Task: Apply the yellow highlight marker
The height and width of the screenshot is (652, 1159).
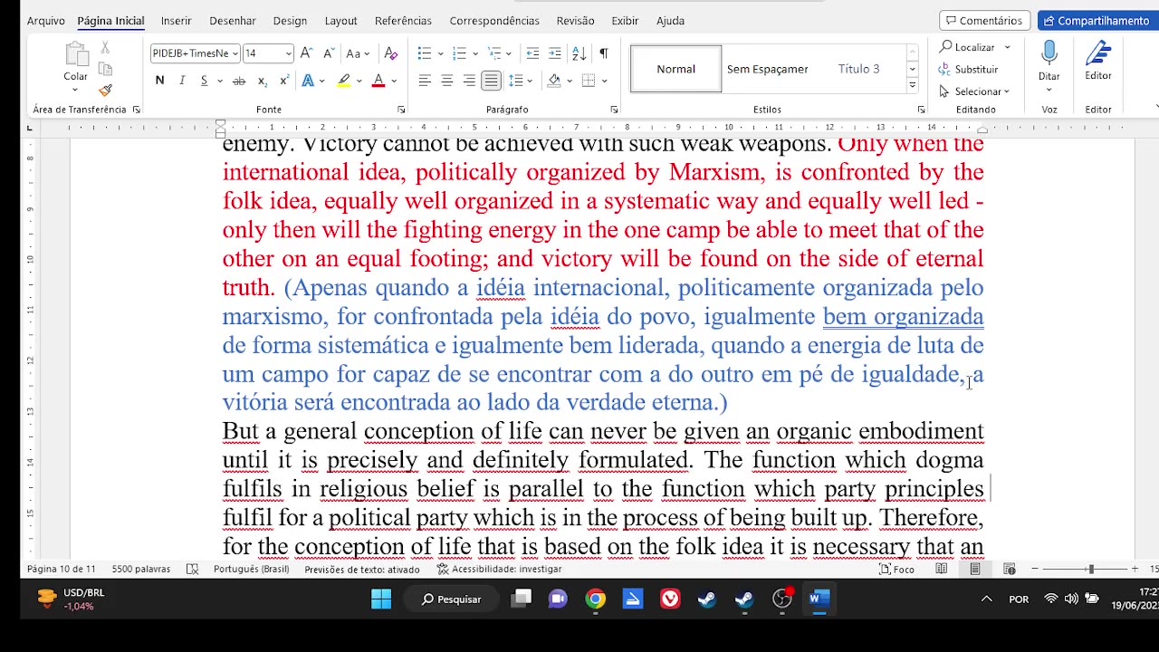Action: tap(343, 81)
